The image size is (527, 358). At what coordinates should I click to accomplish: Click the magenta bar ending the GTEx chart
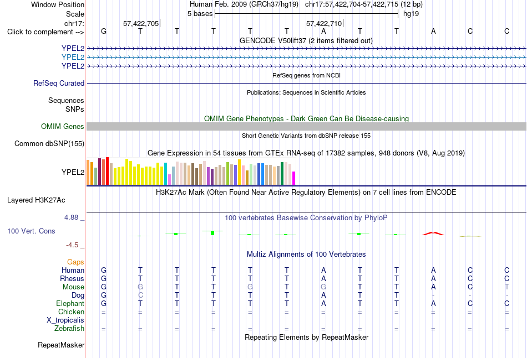[x=294, y=178]
